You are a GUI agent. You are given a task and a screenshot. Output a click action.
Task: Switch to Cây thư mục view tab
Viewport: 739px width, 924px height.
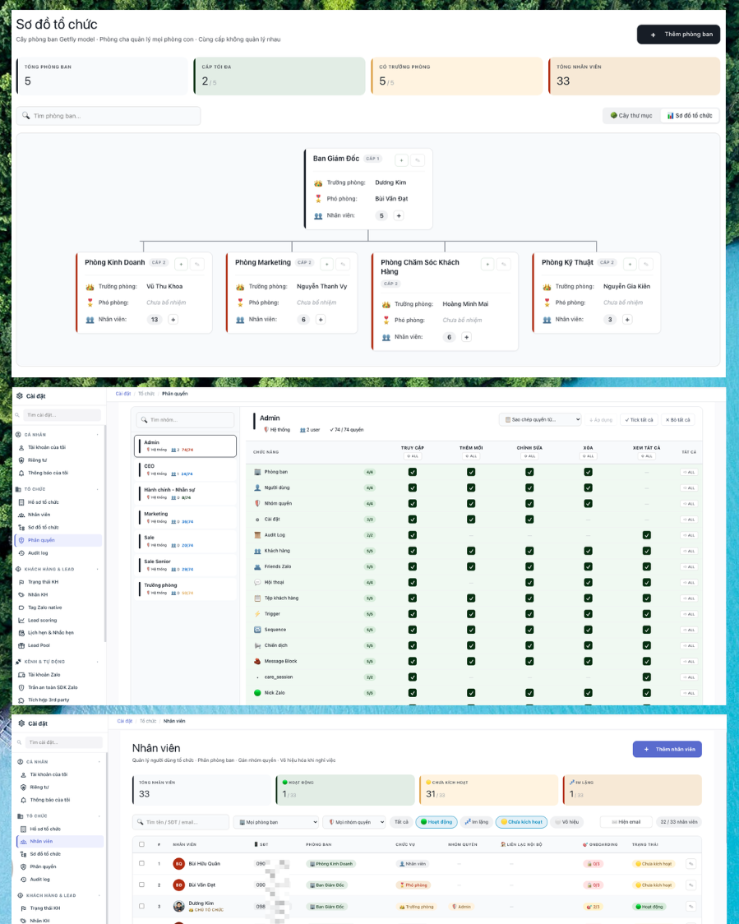coord(631,115)
